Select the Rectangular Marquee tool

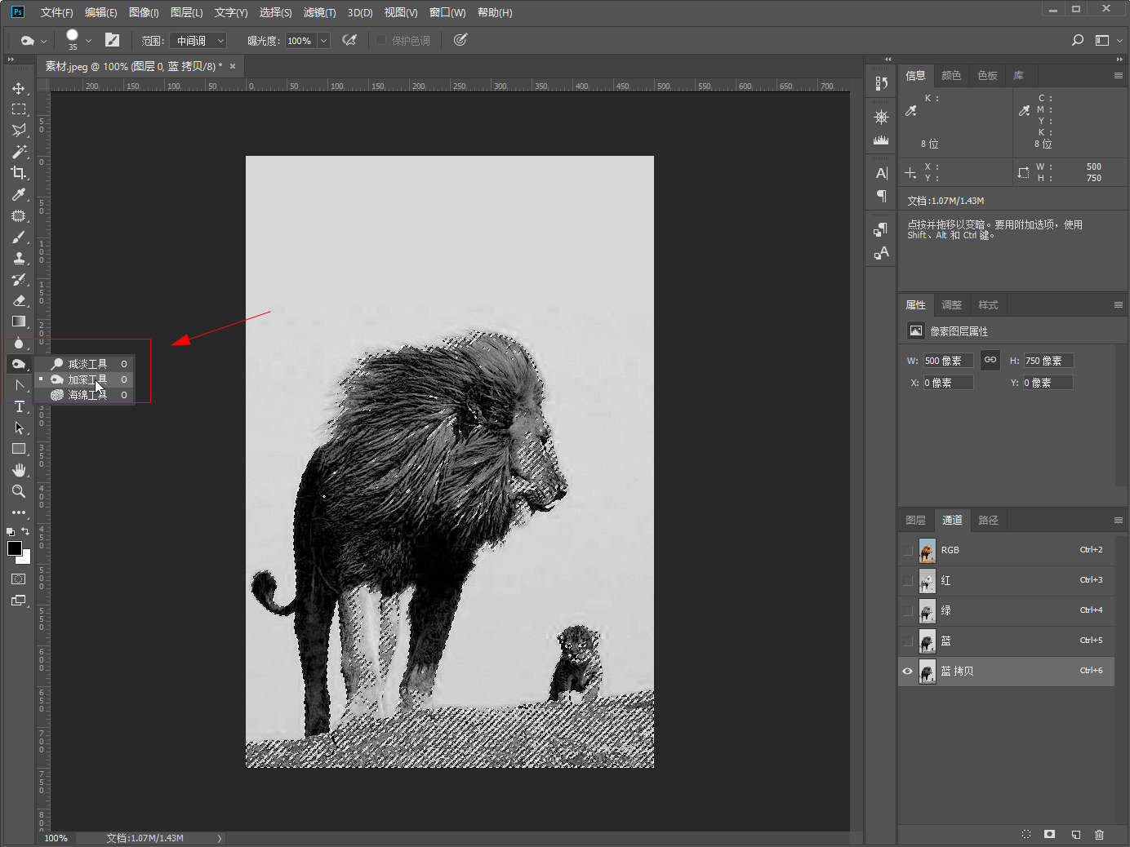(19, 109)
